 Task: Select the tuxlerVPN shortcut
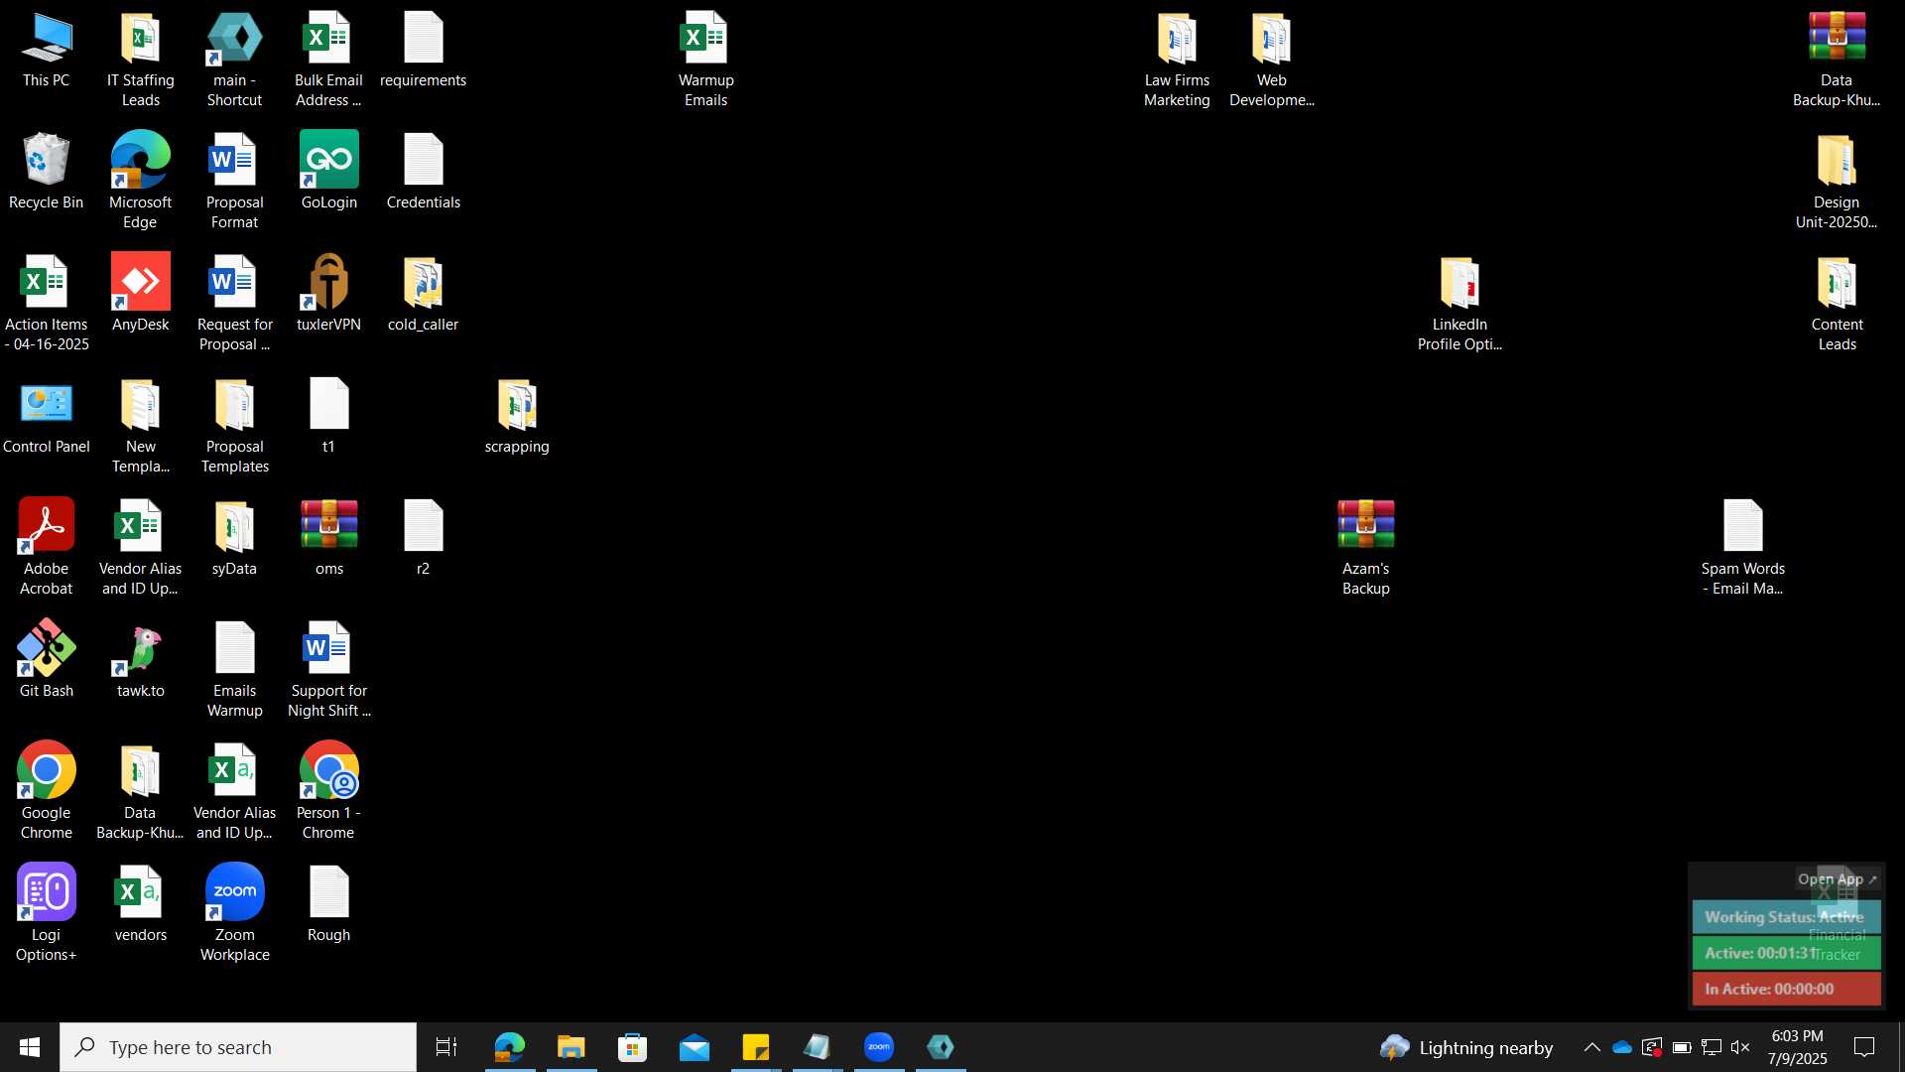click(x=328, y=294)
